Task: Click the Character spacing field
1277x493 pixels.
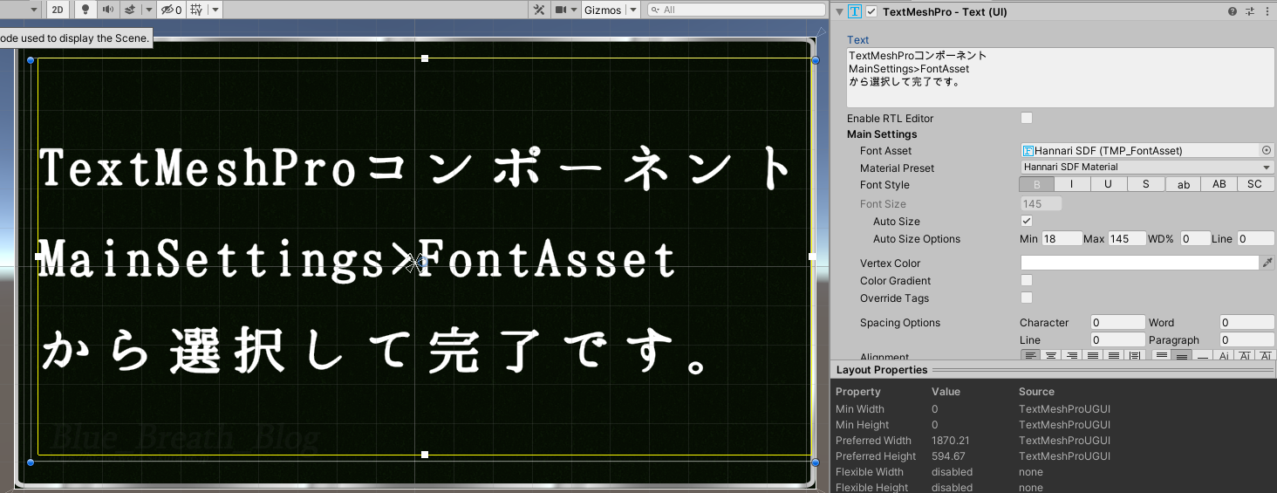Action: (1117, 322)
